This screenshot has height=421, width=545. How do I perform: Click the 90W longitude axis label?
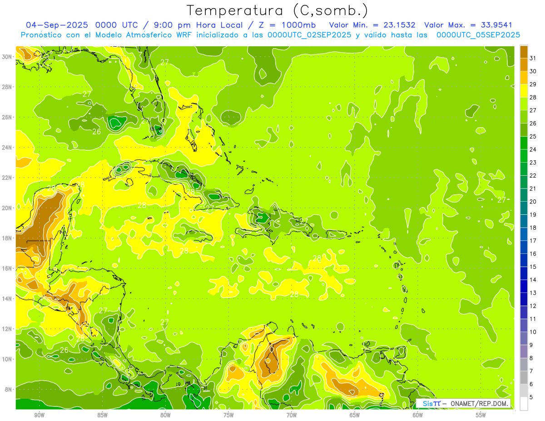(39, 416)
